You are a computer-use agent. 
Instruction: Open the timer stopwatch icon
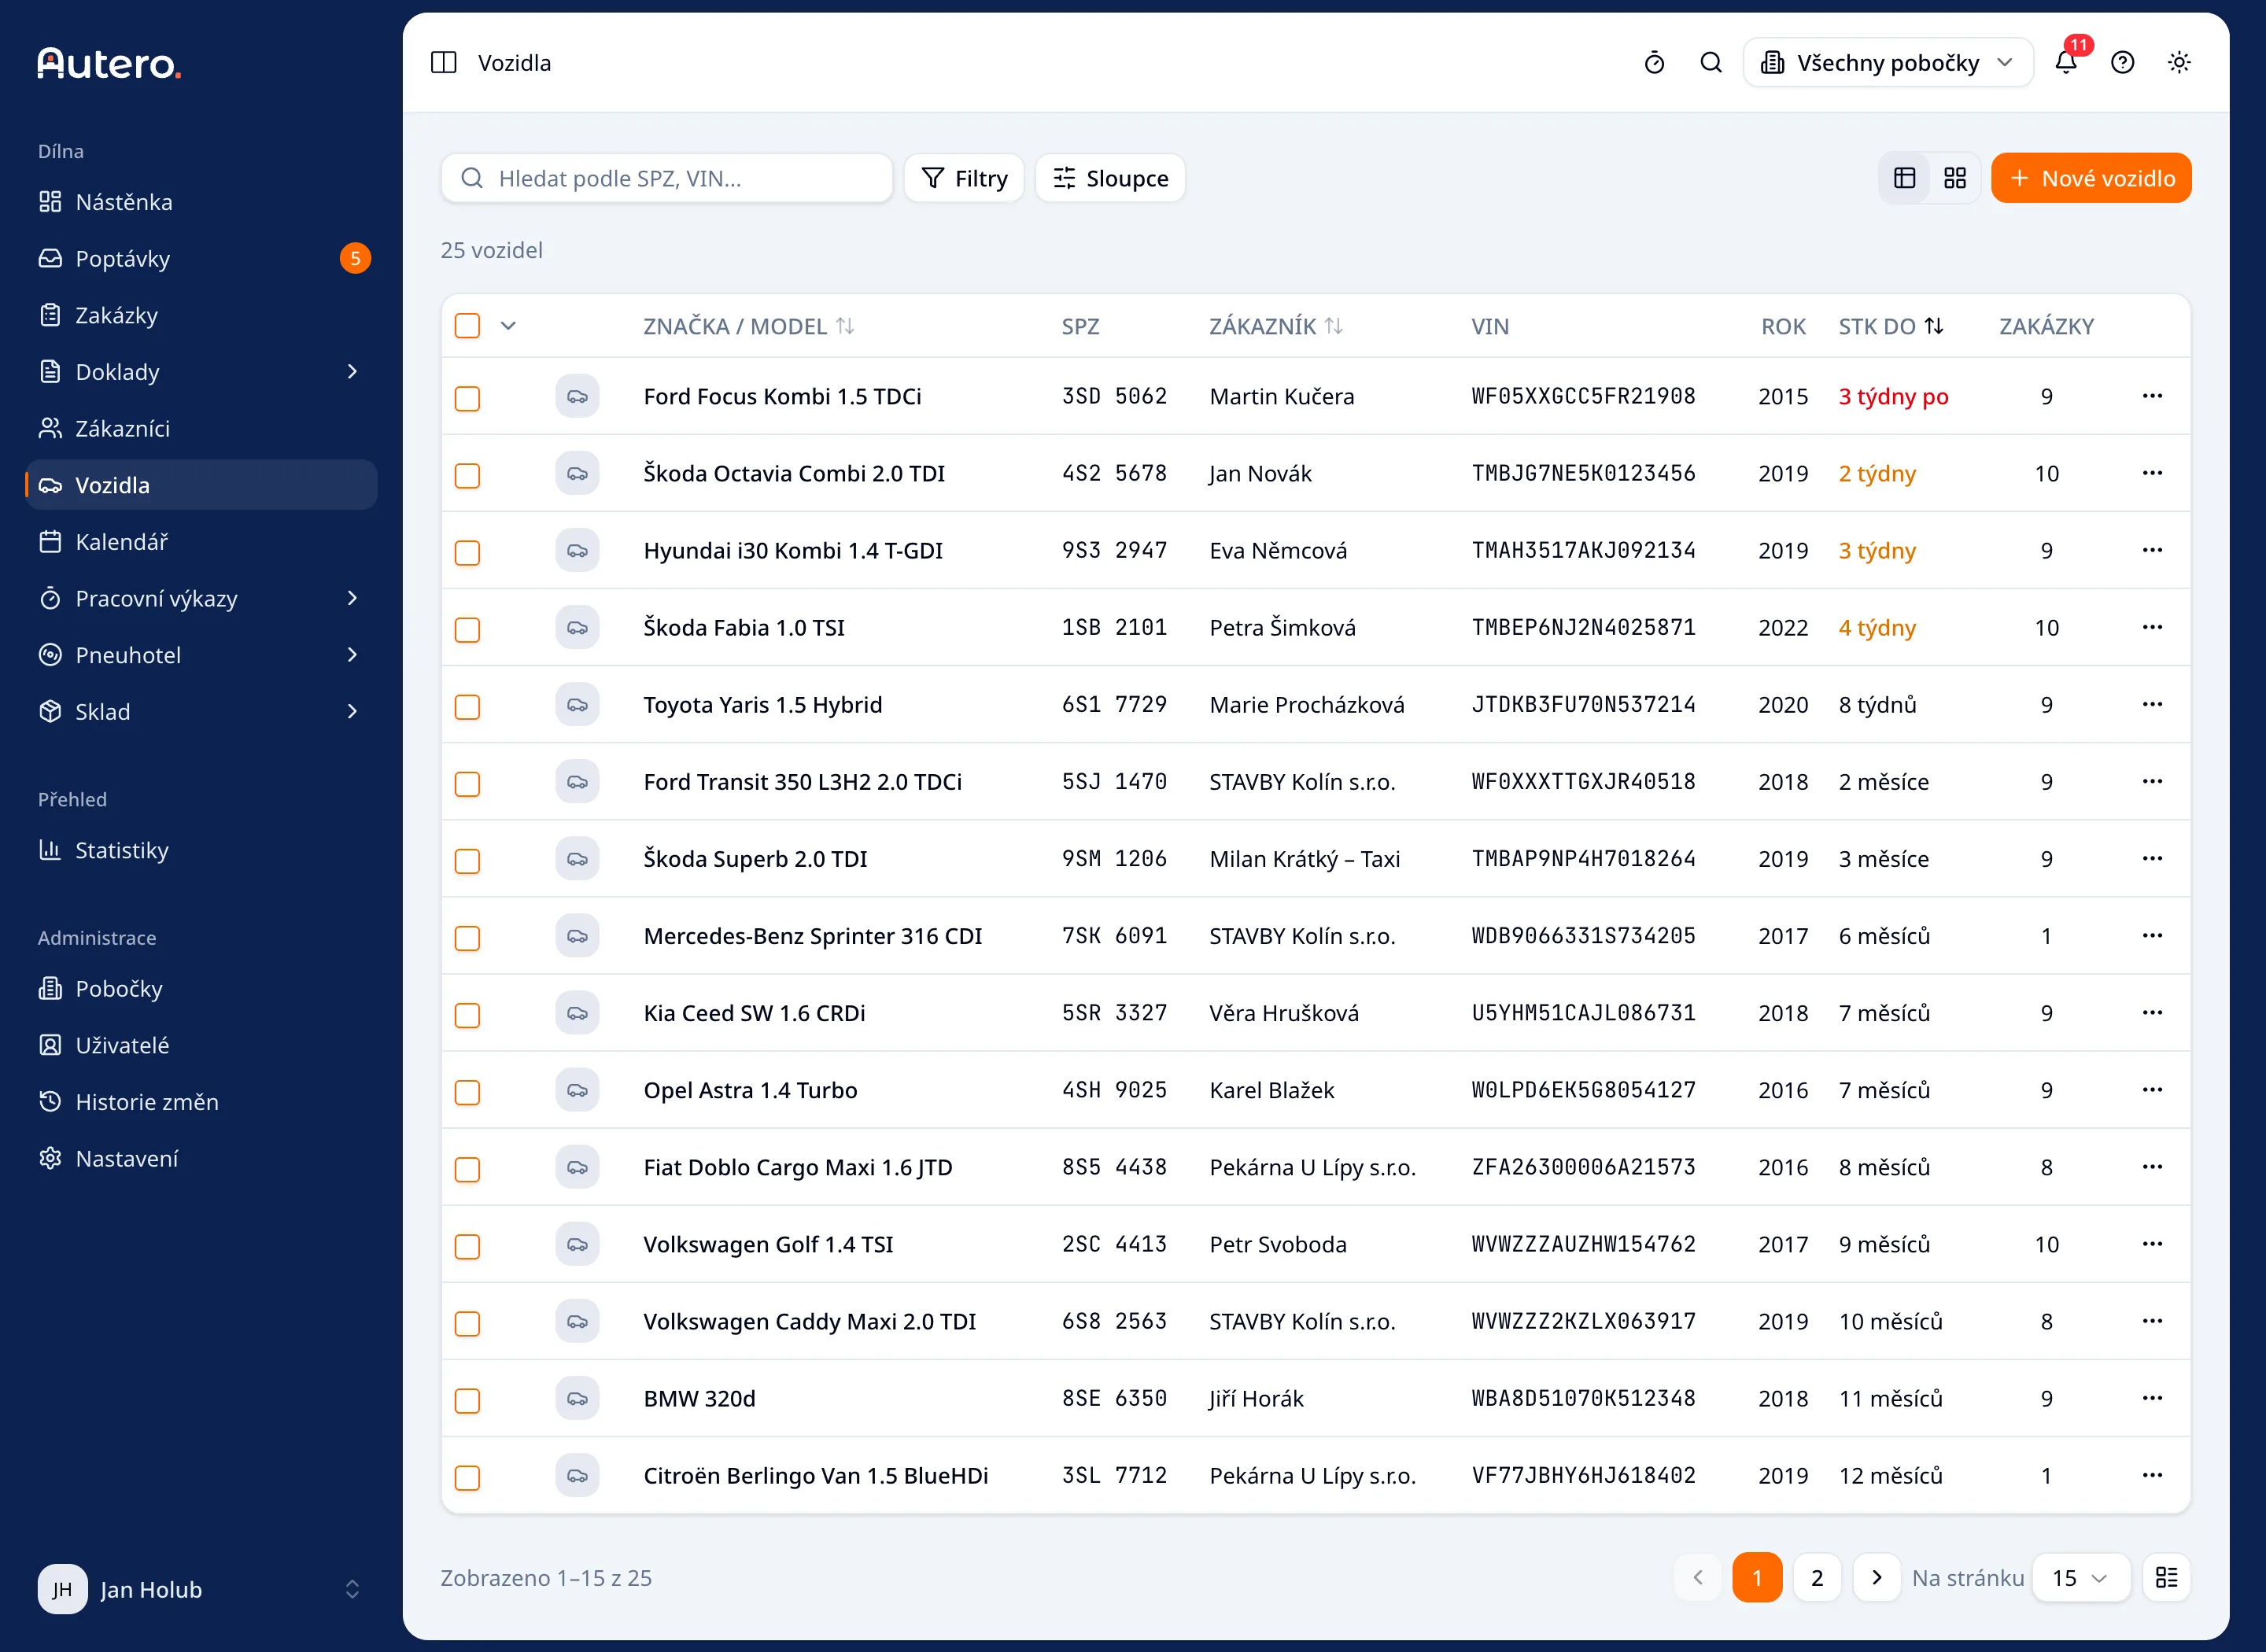pyautogui.click(x=1654, y=63)
